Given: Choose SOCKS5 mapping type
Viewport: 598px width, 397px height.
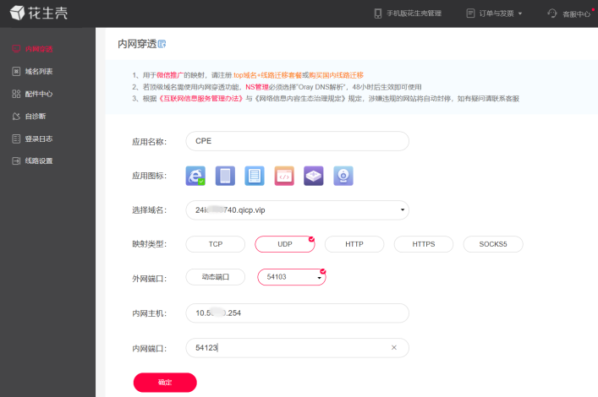Looking at the screenshot, I should pos(493,244).
